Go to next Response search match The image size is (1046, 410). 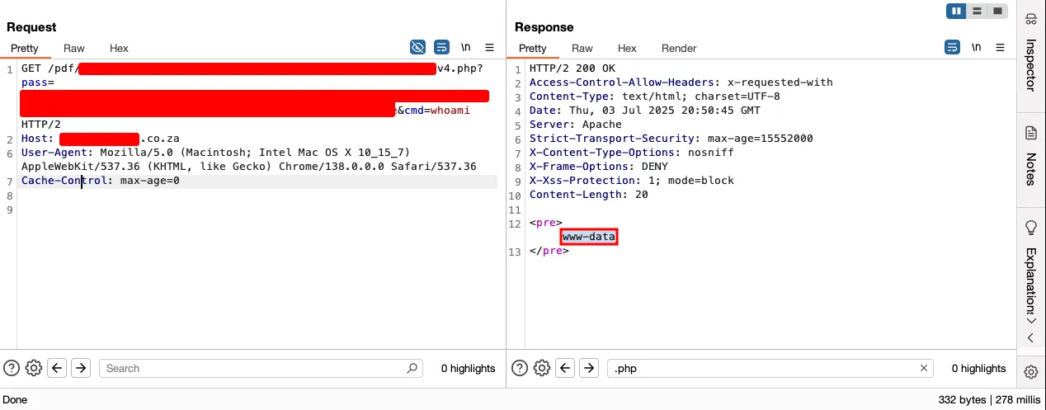click(x=588, y=368)
